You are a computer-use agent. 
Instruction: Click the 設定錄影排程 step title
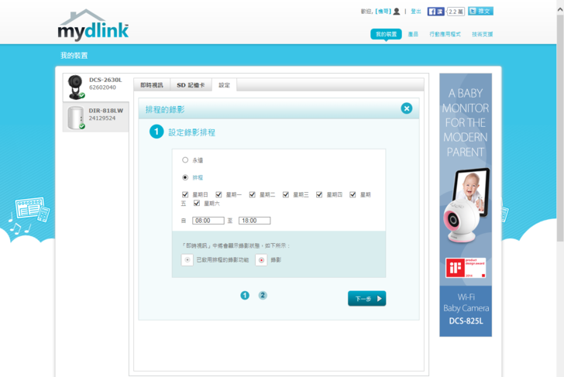pyautogui.click(x=191, y=132)
